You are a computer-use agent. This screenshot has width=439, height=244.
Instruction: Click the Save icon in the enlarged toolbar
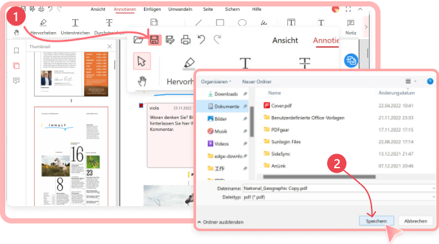coord(154,40)
